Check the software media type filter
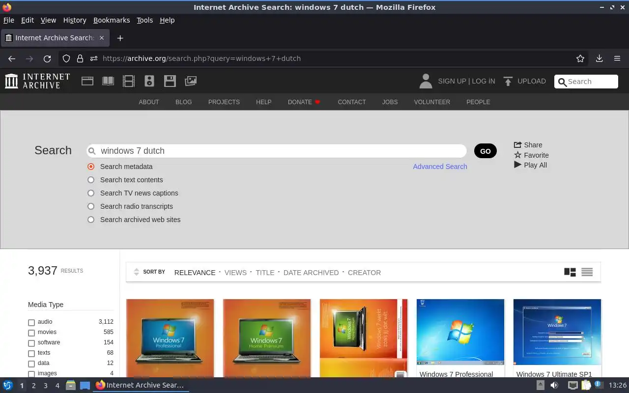 (x=31, y=343)
